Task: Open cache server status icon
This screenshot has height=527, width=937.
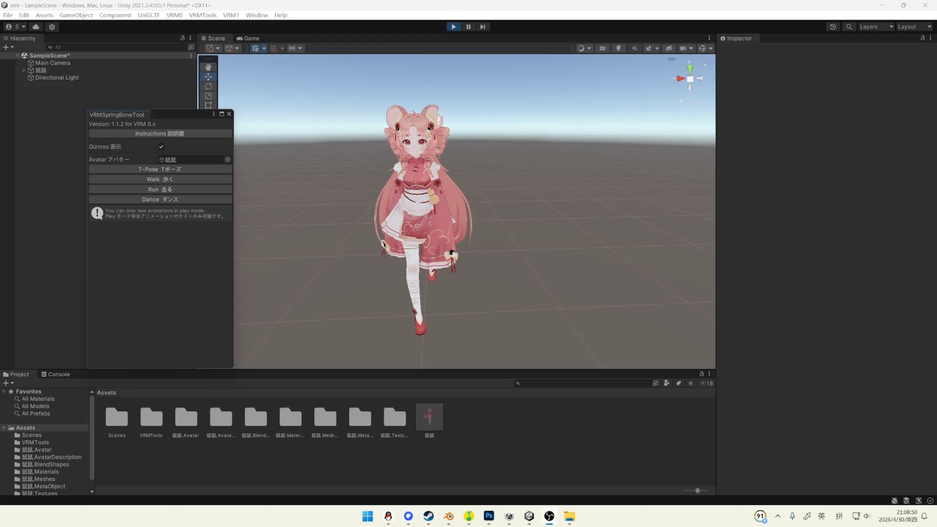Action: point(906,501)
